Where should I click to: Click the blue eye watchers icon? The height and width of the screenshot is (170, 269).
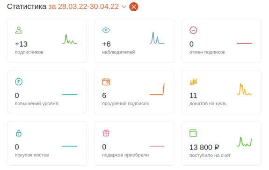[106, 30]
